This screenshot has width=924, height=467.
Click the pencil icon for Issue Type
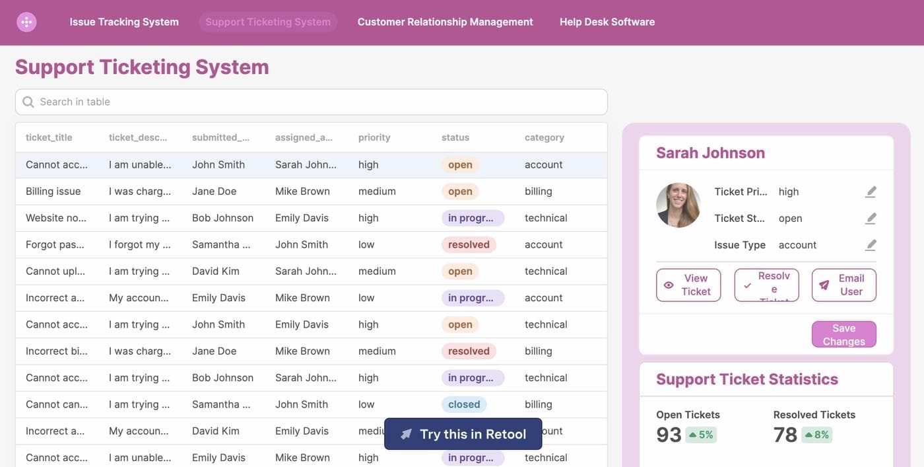coord(871,245)
